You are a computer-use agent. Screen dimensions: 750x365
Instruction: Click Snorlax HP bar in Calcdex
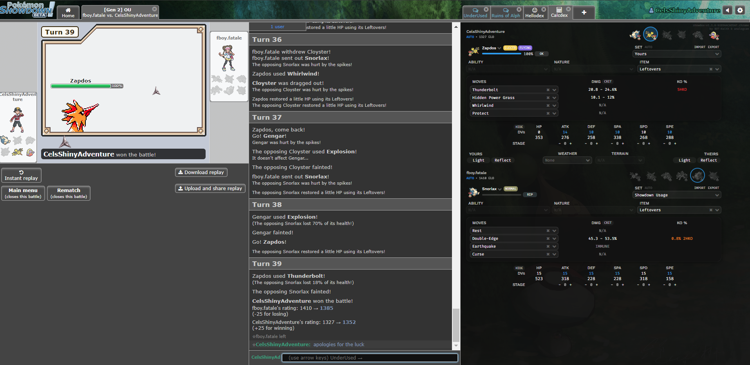pos(502,195)
